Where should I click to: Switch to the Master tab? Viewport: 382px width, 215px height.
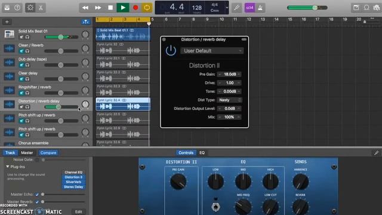coord(27,153)
